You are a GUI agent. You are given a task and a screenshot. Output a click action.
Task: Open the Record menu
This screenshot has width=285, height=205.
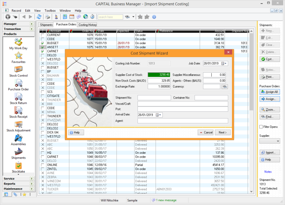pyautogui.click(x=16, y=11)
